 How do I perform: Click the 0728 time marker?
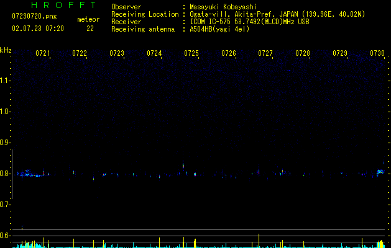point(303,53)
